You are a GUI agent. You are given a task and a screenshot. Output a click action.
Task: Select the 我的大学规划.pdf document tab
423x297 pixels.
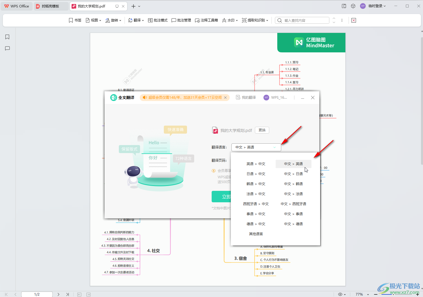(x=91, y=6)
